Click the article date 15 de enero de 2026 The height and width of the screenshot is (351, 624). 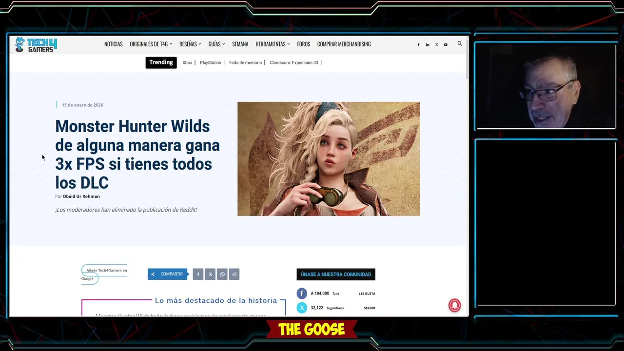point(82,105)
